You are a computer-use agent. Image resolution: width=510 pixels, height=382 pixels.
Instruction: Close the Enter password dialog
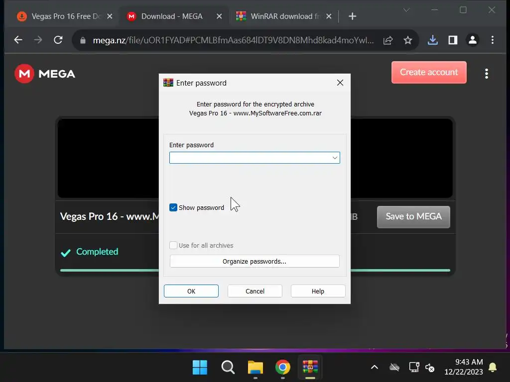pos(340,83)
